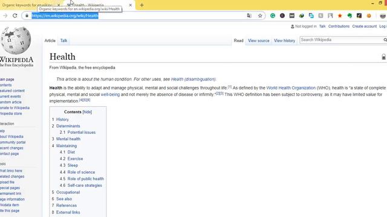
Task: Reload the Wikipedia page
Action: (x=15, y=16)
